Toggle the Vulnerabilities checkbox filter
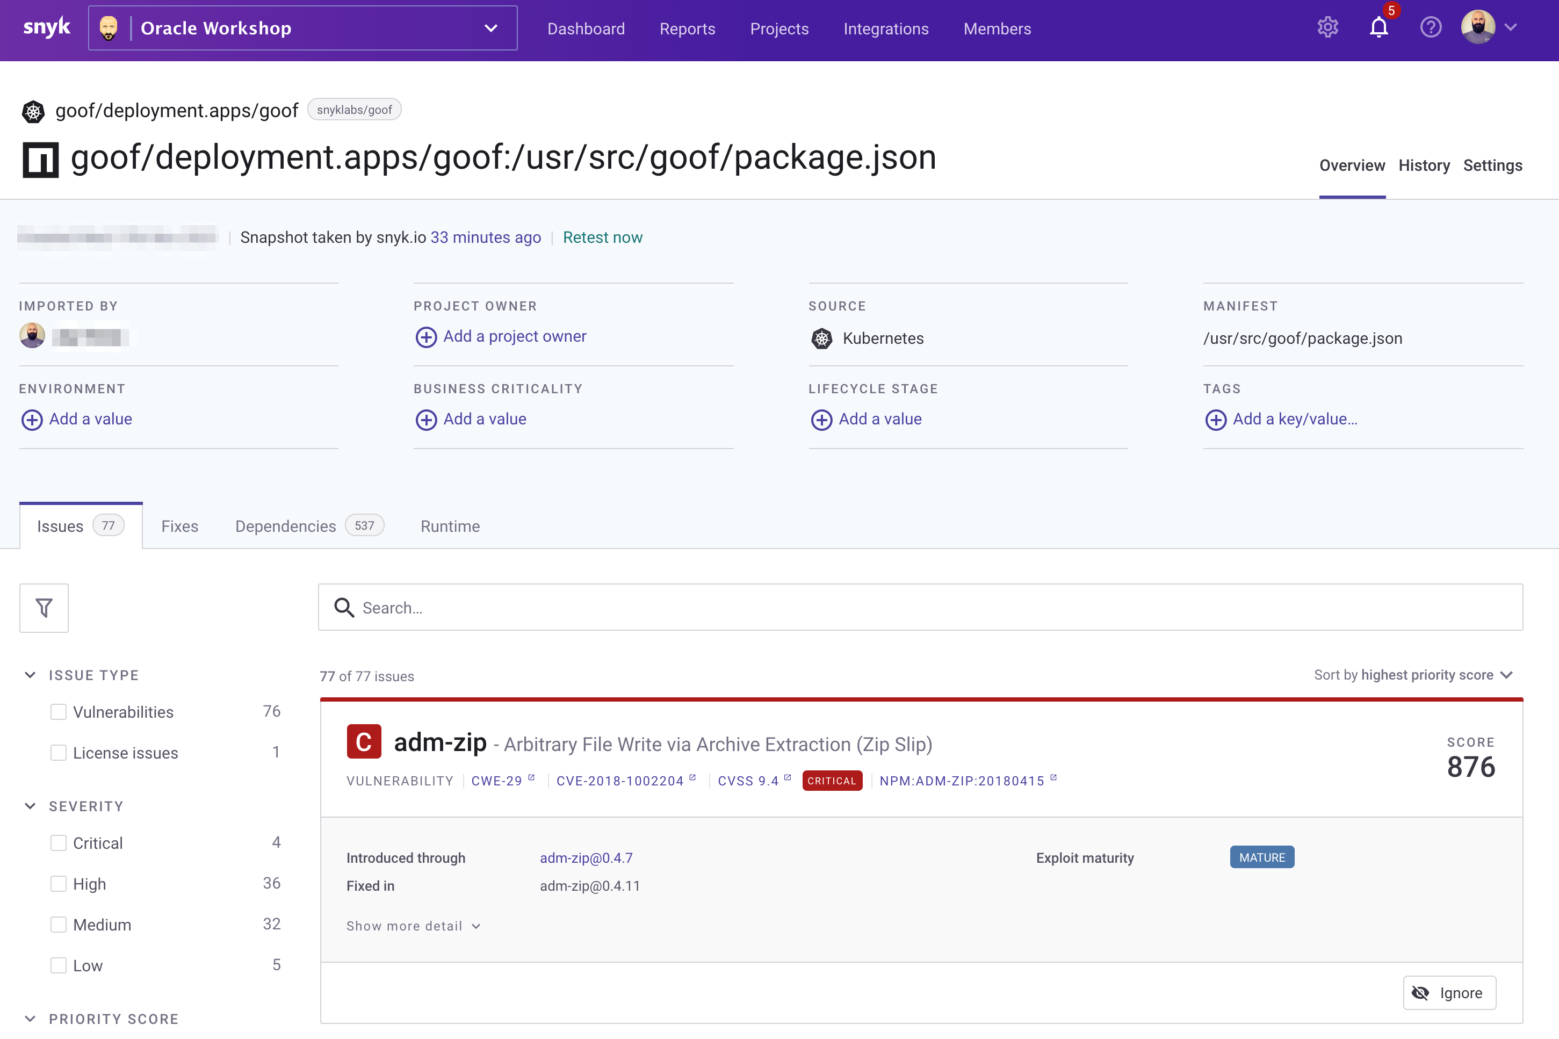 click(58, 712)
